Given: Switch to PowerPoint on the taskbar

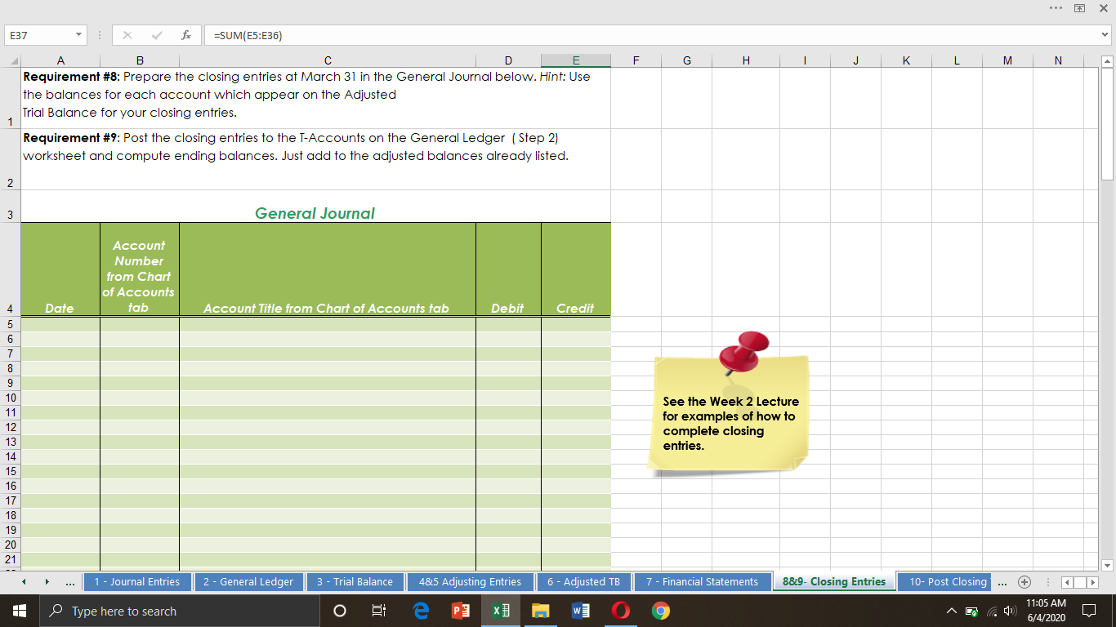Looking at the screenshot, I should pos(460,611).
